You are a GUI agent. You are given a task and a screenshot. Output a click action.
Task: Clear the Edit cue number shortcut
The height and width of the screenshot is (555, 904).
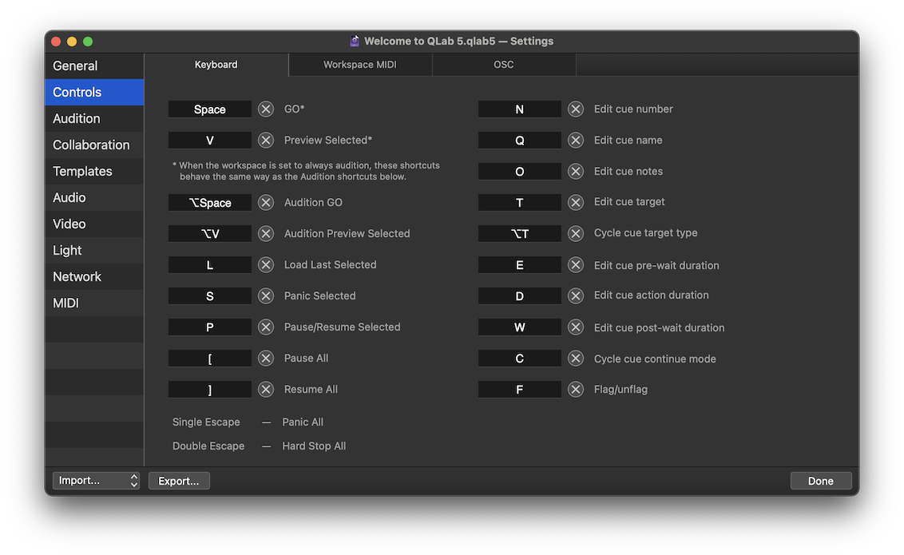(x=576, y=109)
